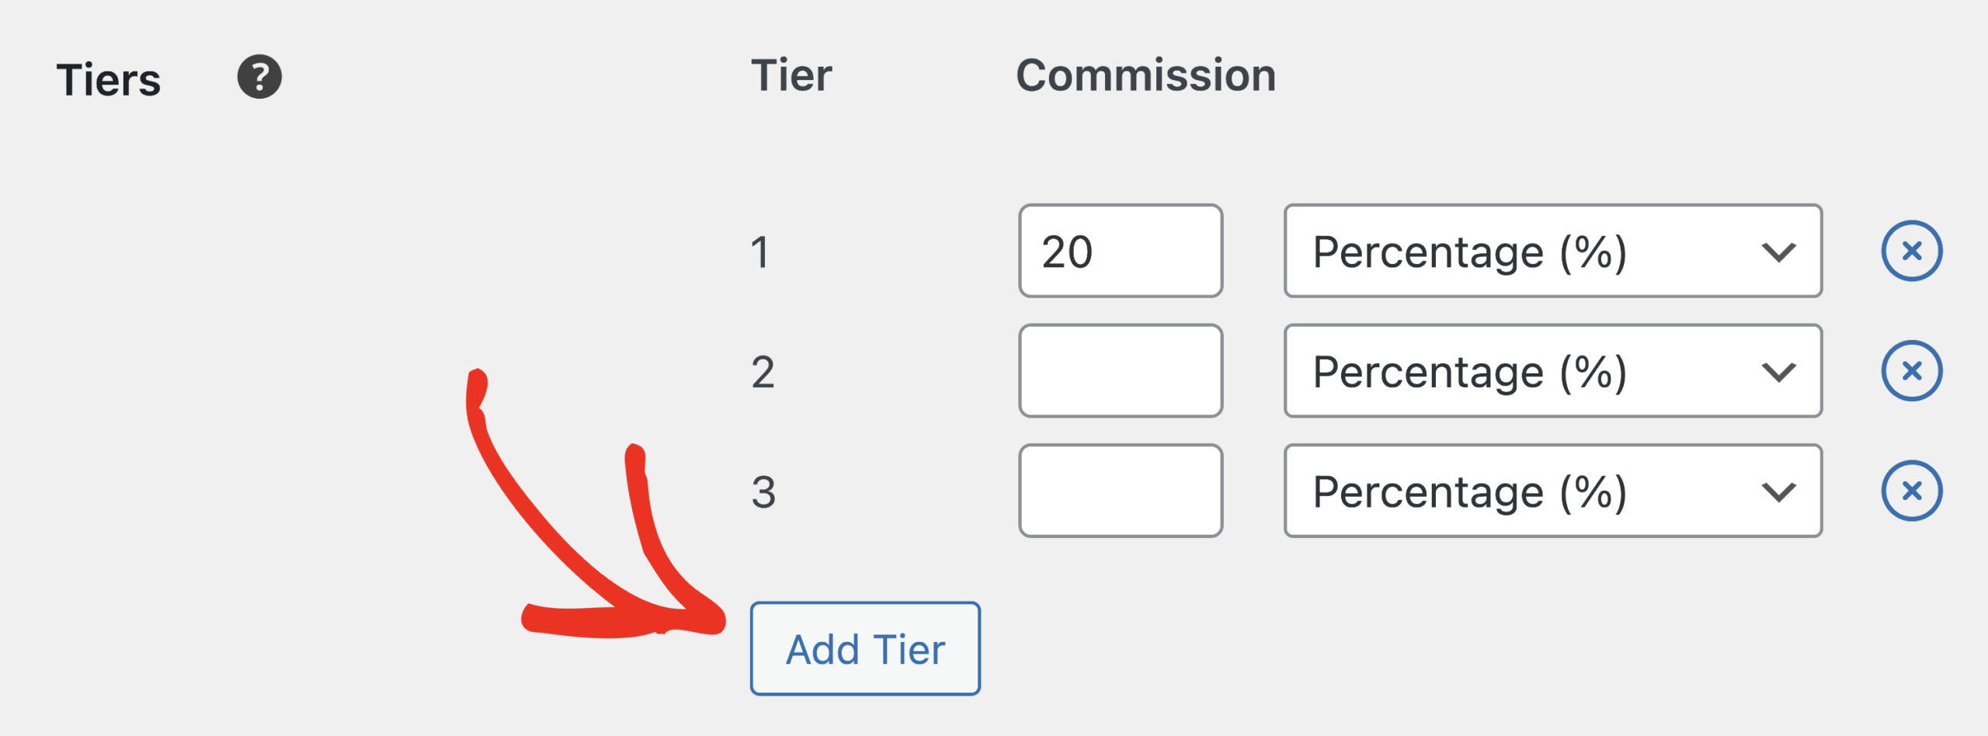This screenshot has height=736, width=1988.
Task: Select the empty commission field for tier 2
Action: pos(1121,371)
